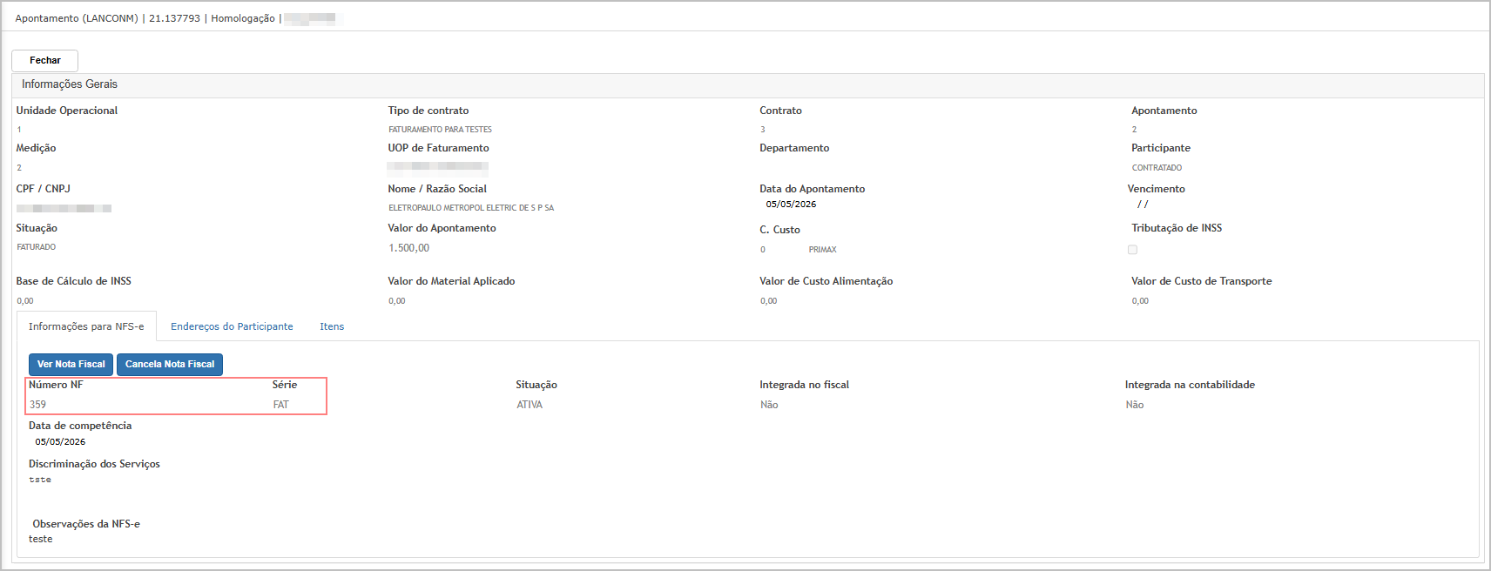1491x571 pixels.
Task: Click the Valor de Custo Alimentação value 0,00
Action: pos(769,301)
